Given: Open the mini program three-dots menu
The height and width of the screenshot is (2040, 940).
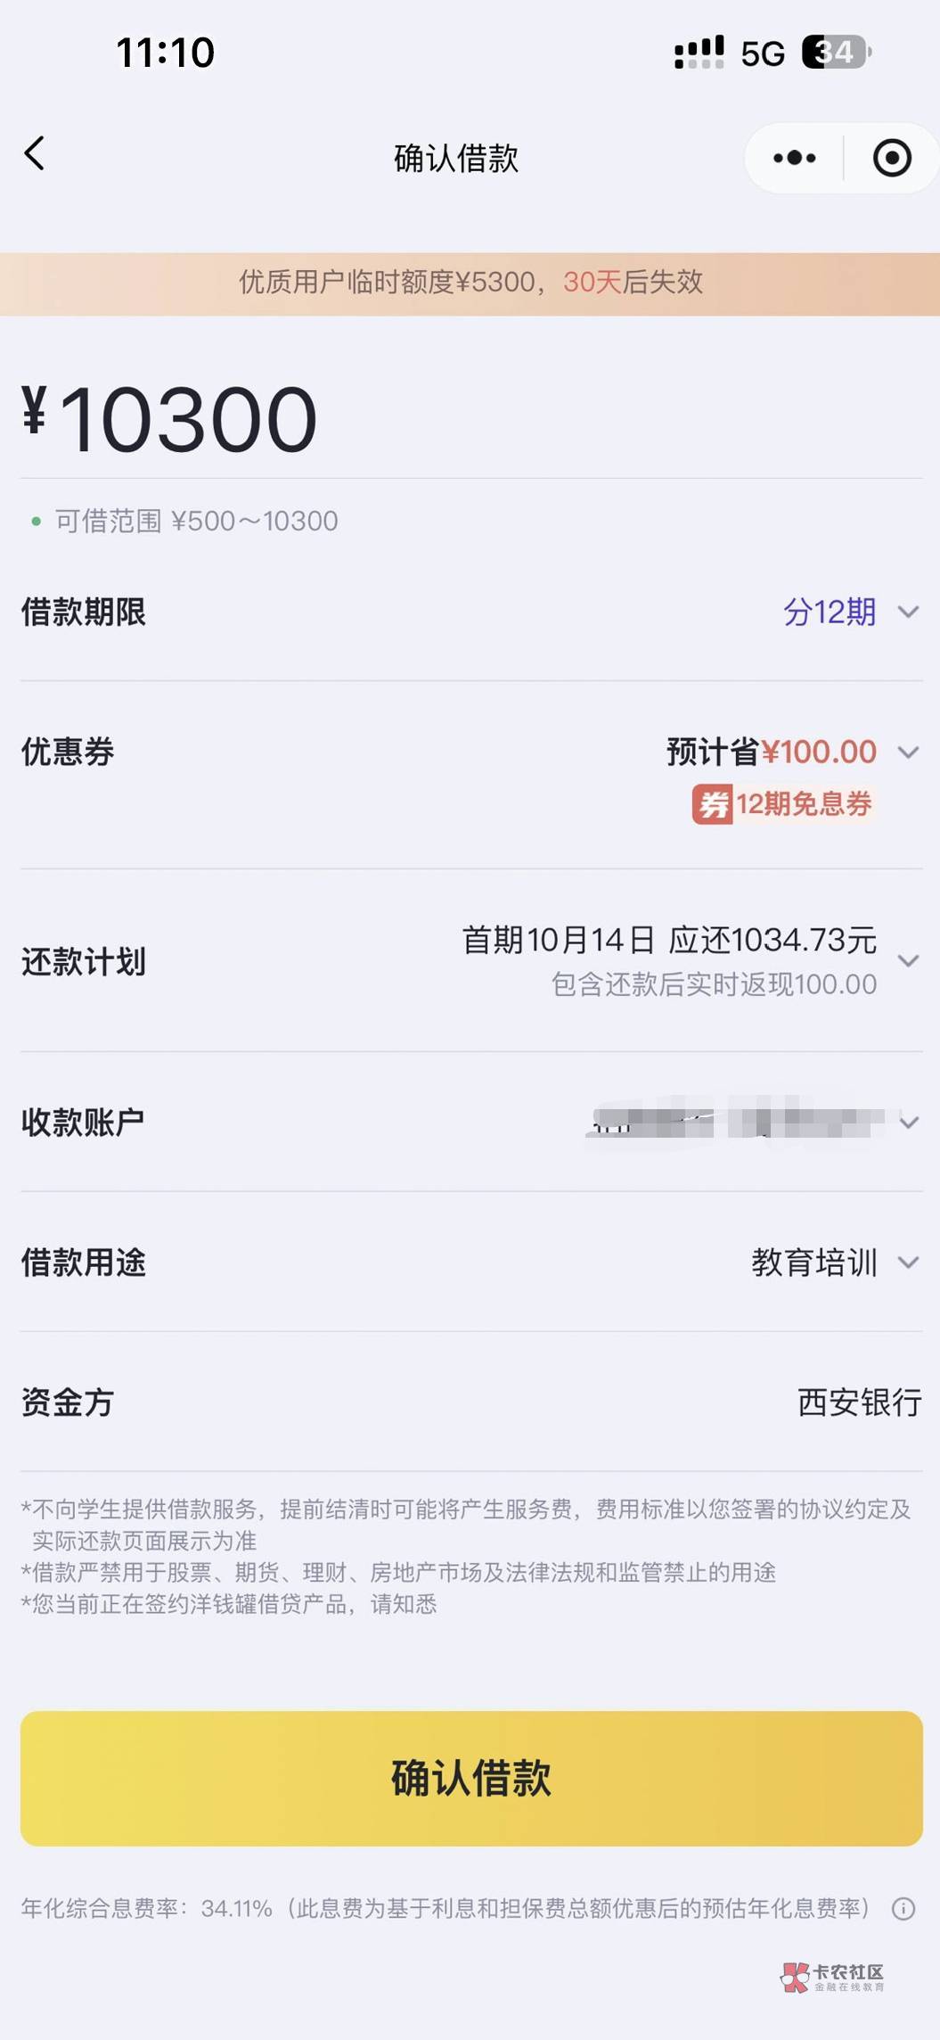Looking at the screenshot, I should coord(794,159).
